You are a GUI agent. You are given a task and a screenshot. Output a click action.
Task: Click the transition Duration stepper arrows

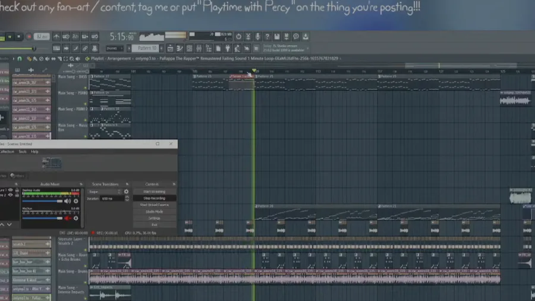click(x=127, y=198)
